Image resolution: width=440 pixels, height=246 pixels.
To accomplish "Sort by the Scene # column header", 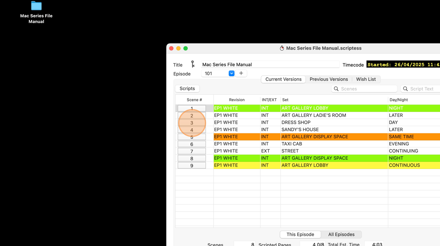I will click(x=194, y=100).
